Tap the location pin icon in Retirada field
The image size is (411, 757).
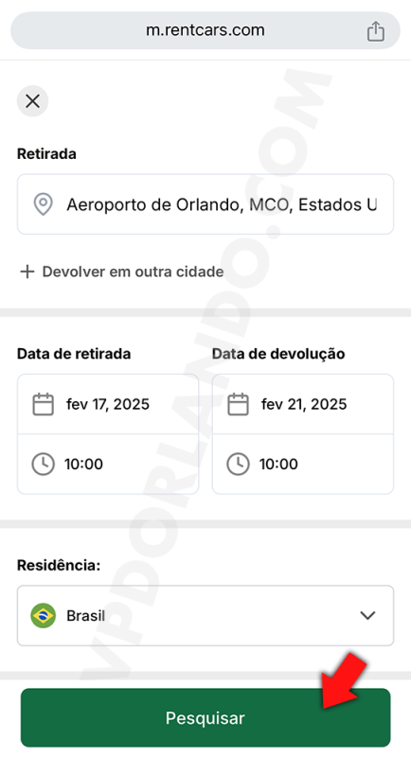(x=43, y=204)
